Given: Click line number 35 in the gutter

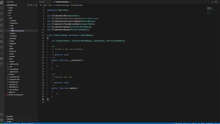Looking at the screenshot, I should point(43,99).
